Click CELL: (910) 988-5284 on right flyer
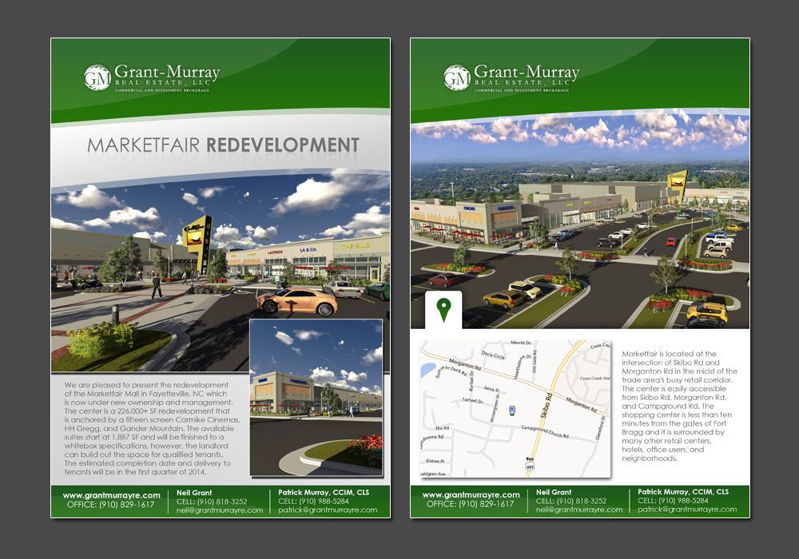Screen dimensions: 799x559 pos(673,501)
